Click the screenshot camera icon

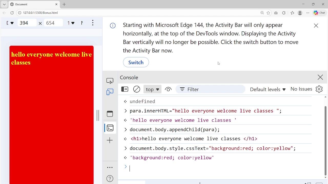tap(276, 13)
